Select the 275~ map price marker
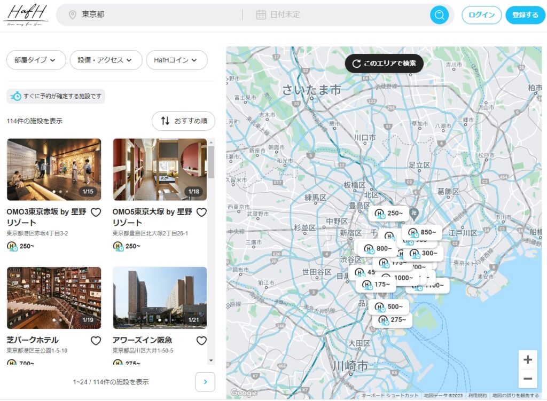Viewport: 547px width, 401px height. (x=393, y=320)
